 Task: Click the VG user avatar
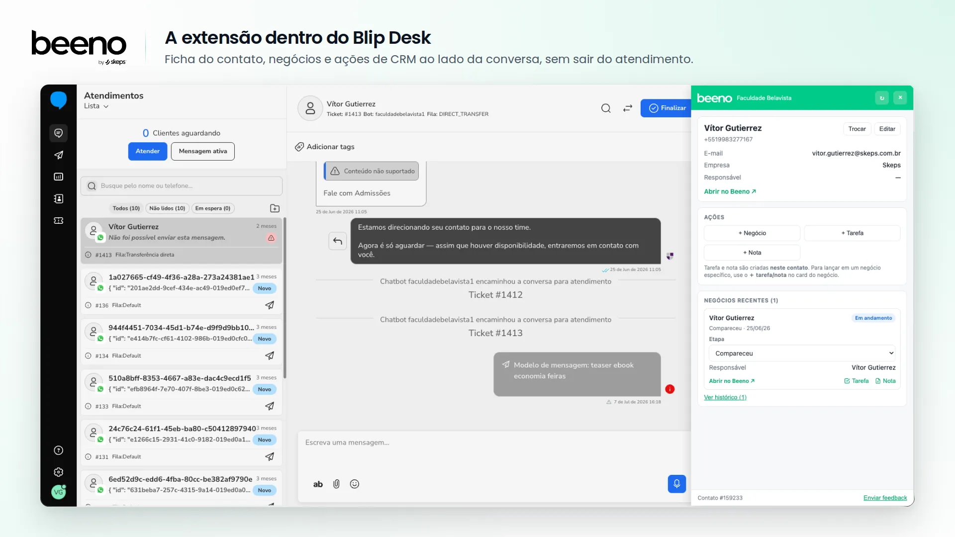(58, 492)
